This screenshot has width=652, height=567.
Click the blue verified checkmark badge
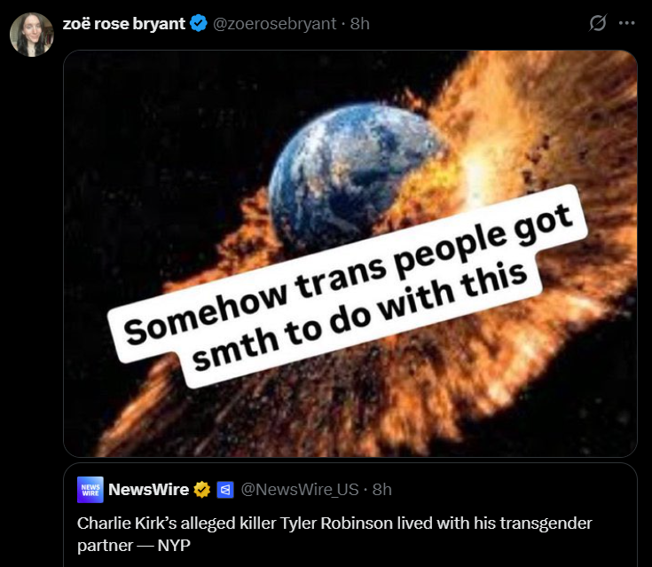pyautogui.click(x=199, y=23)
